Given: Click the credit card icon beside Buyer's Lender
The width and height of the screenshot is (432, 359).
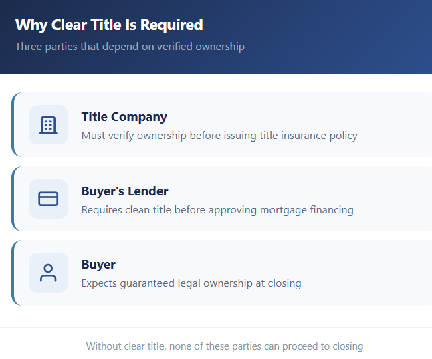Looking at the screenshot, I should (48, 199).
